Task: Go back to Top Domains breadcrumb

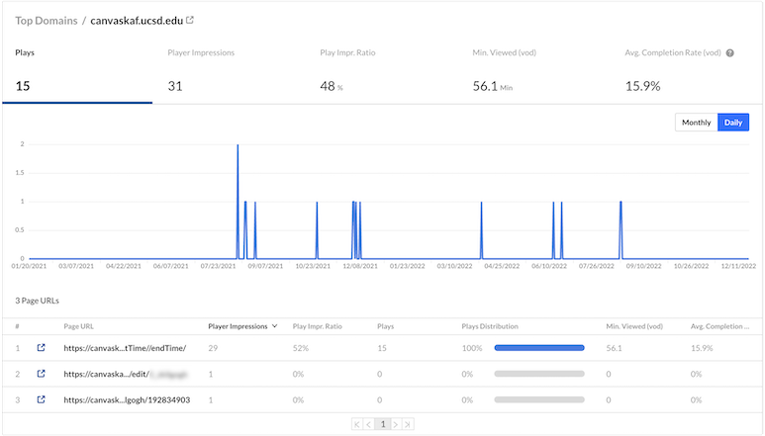Action: pyautogui.click(x=47, y=21)
